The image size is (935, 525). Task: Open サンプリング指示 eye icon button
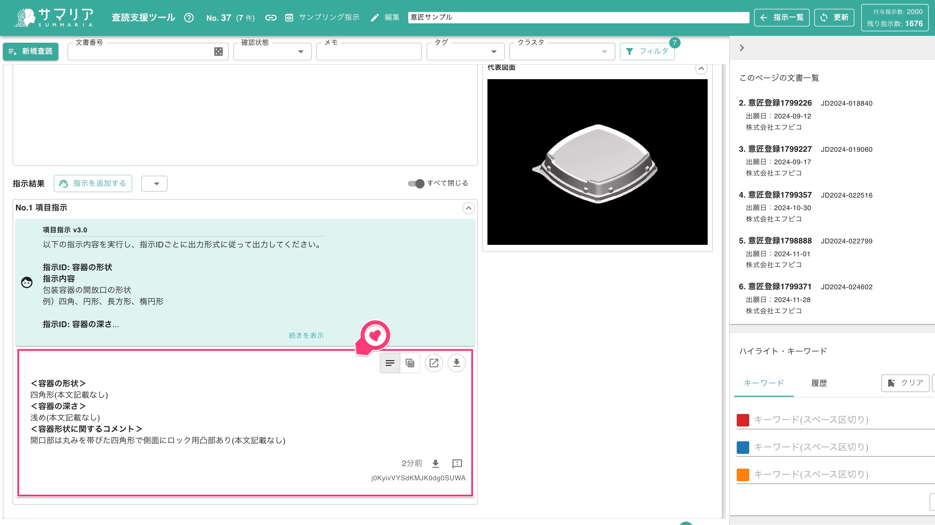(289, 17)
